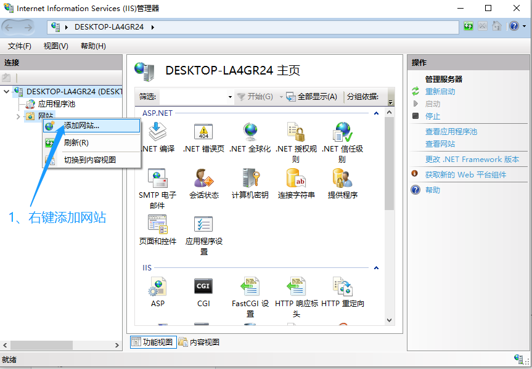
Task: Click 停止 in the actions pane
Action: coord(433,116)
